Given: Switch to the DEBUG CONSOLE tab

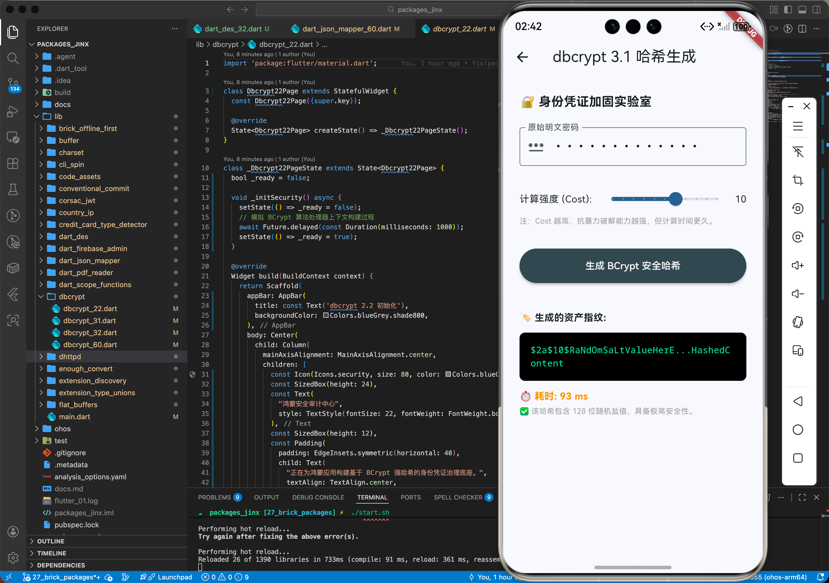Looking at the screenshot, I should click(318, 497).
